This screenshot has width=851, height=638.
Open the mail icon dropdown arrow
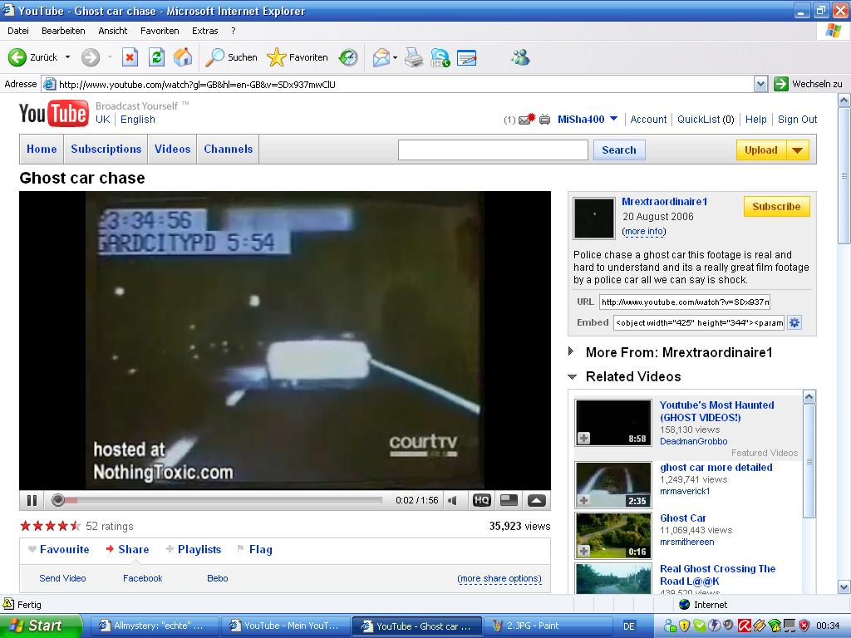point(395,57)
